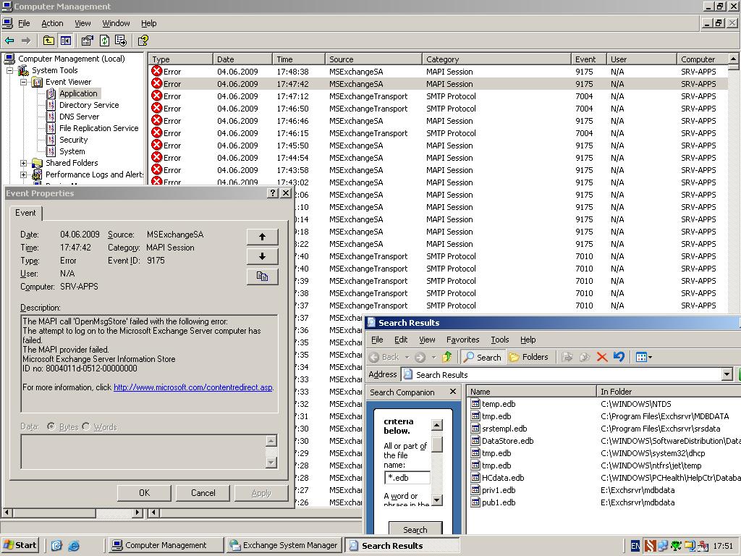Image resolution: width=741 pixels, height=556 pixels.
Task: Click the Copy To icon in Search Results toolbar
Action: pyautogui.click(x=585, y=357)
